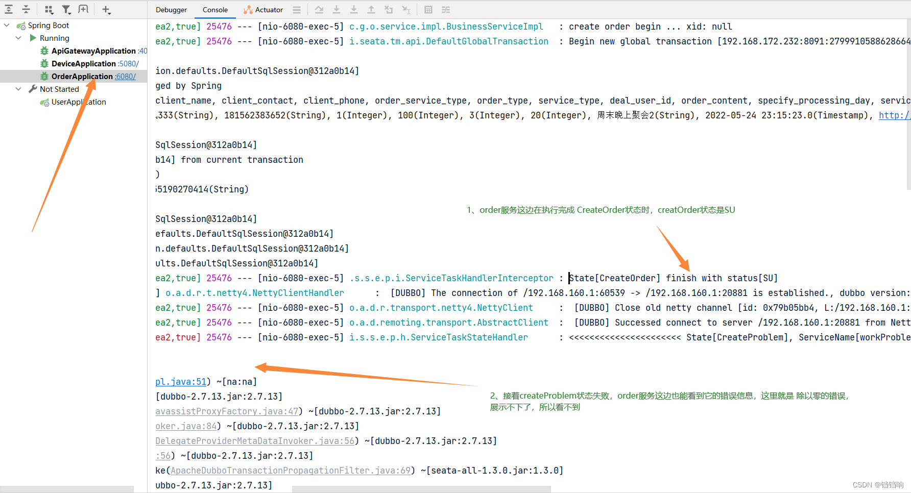Select the Not Started group label
911x493 pixels.
(x=59, y=89)
